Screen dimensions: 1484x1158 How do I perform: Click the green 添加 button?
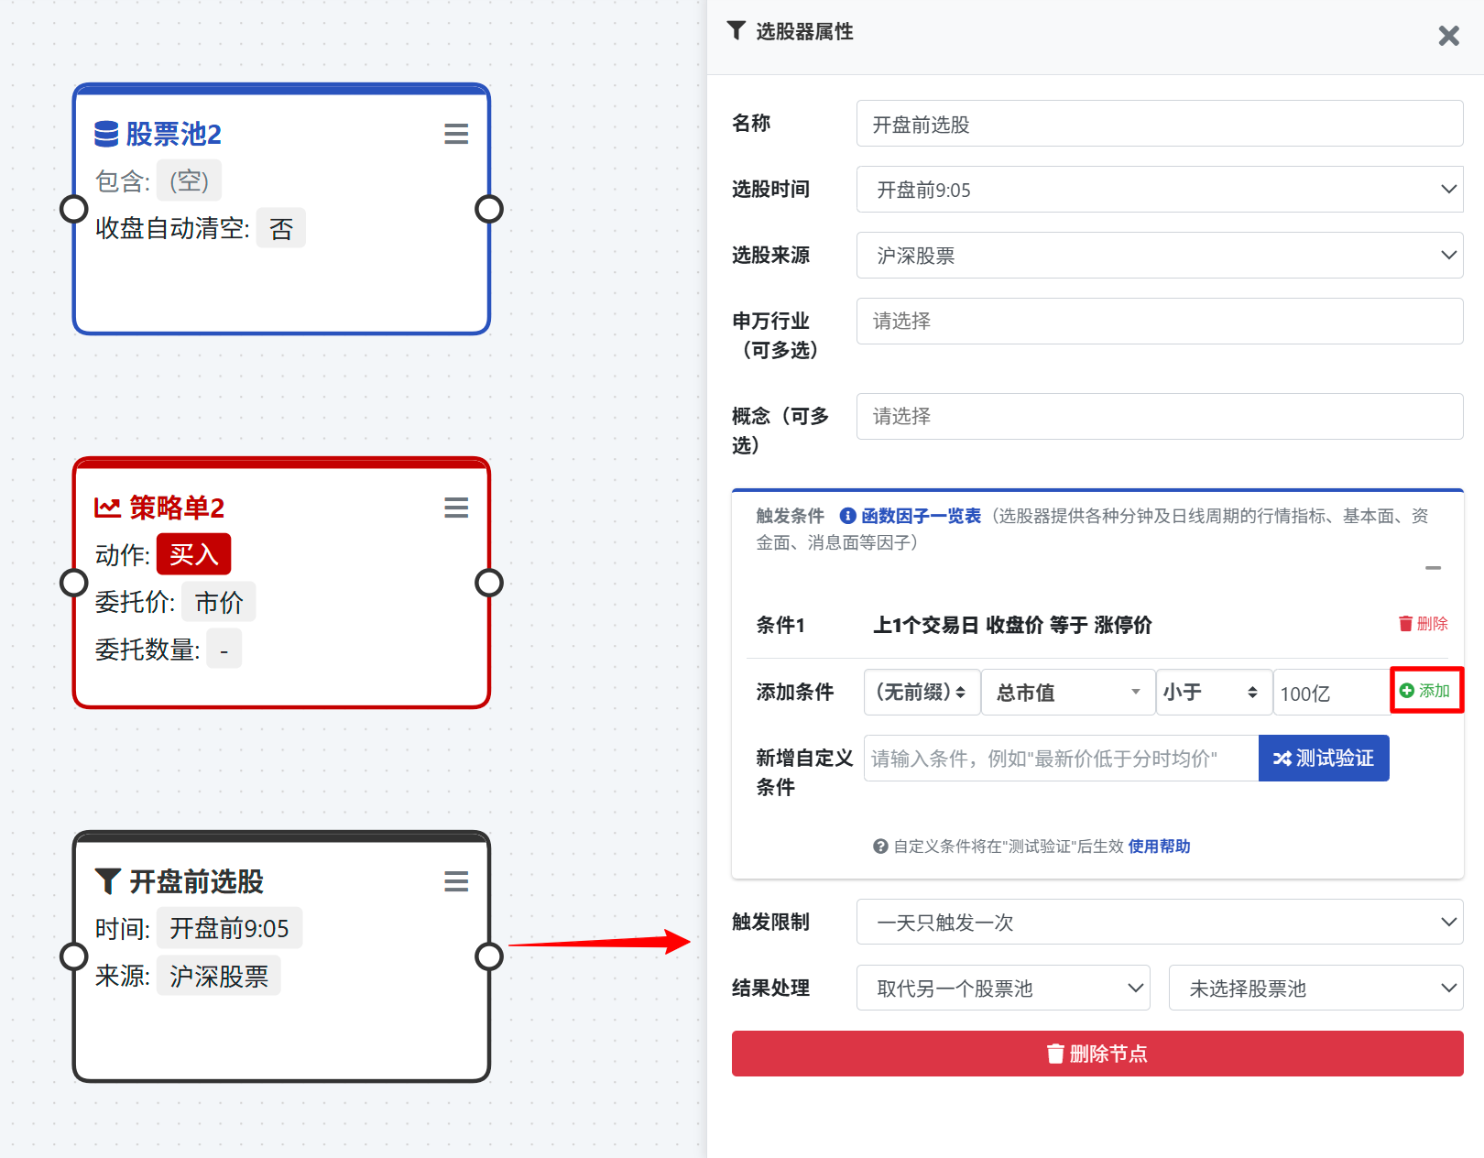click(x=1425, y=691)
